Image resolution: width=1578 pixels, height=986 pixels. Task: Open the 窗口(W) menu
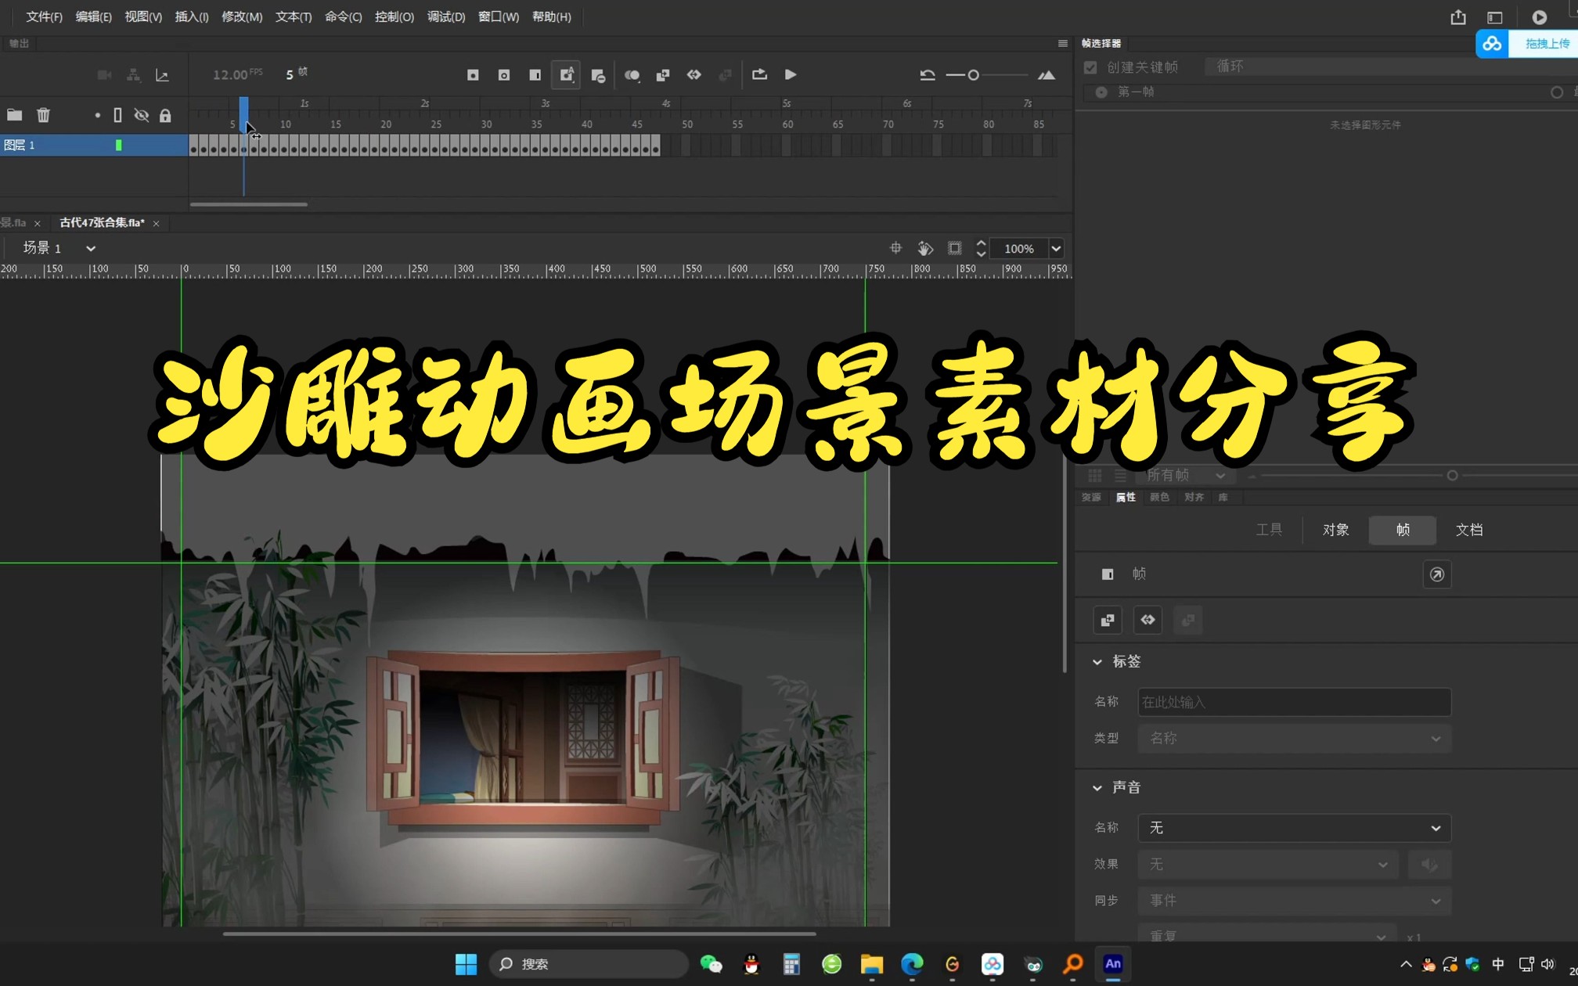click(499, 16)
